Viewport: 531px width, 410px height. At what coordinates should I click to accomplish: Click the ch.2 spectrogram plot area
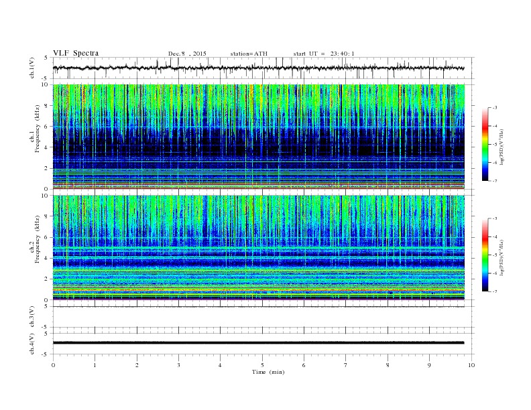(259, 247)
